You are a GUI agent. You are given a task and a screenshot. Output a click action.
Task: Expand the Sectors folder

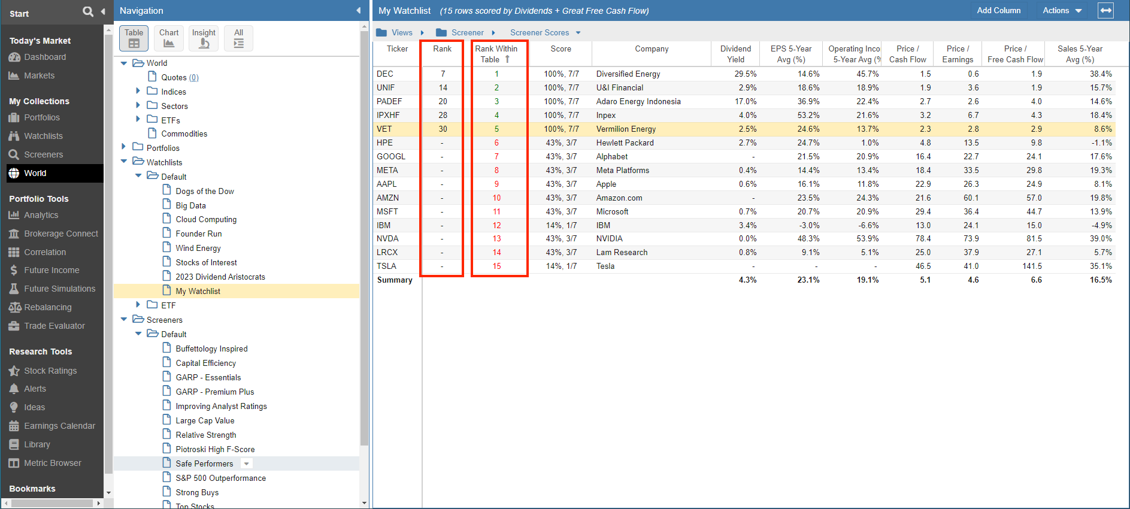pos(138,105)
